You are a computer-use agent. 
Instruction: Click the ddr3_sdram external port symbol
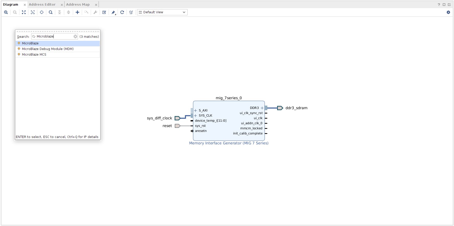tap(280, 108)
